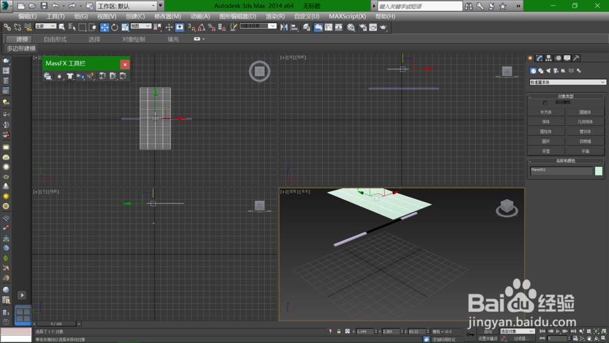This screenshot has width=609, height=343.
Task: Select the Rotate tool in main toolbar
Action: (x=114, y=27)
